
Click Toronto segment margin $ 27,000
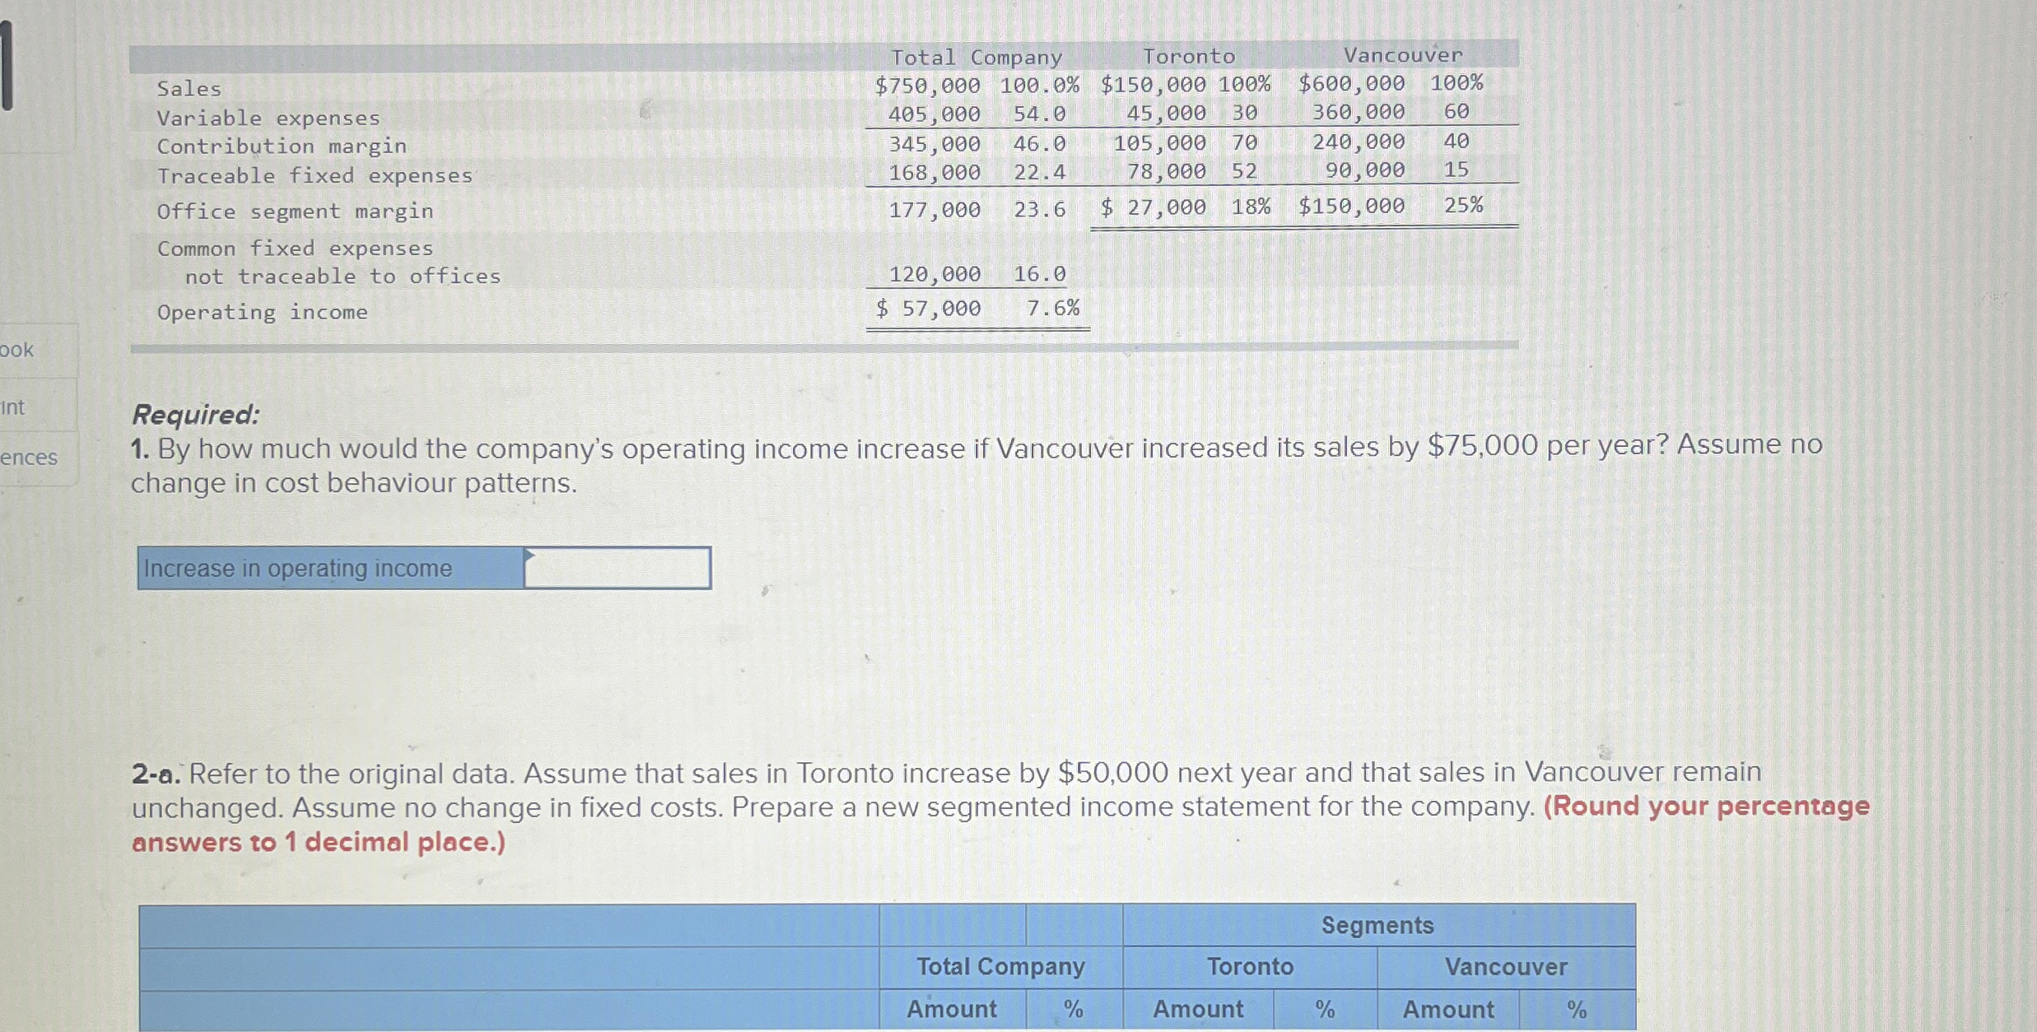[1154, 207]
